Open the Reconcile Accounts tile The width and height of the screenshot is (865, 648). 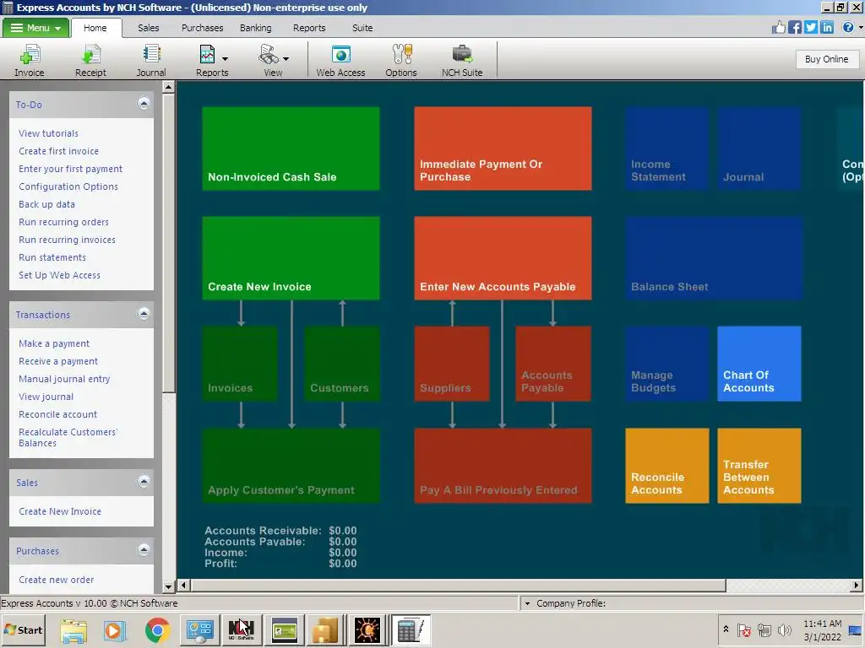(x=667, y=466)
